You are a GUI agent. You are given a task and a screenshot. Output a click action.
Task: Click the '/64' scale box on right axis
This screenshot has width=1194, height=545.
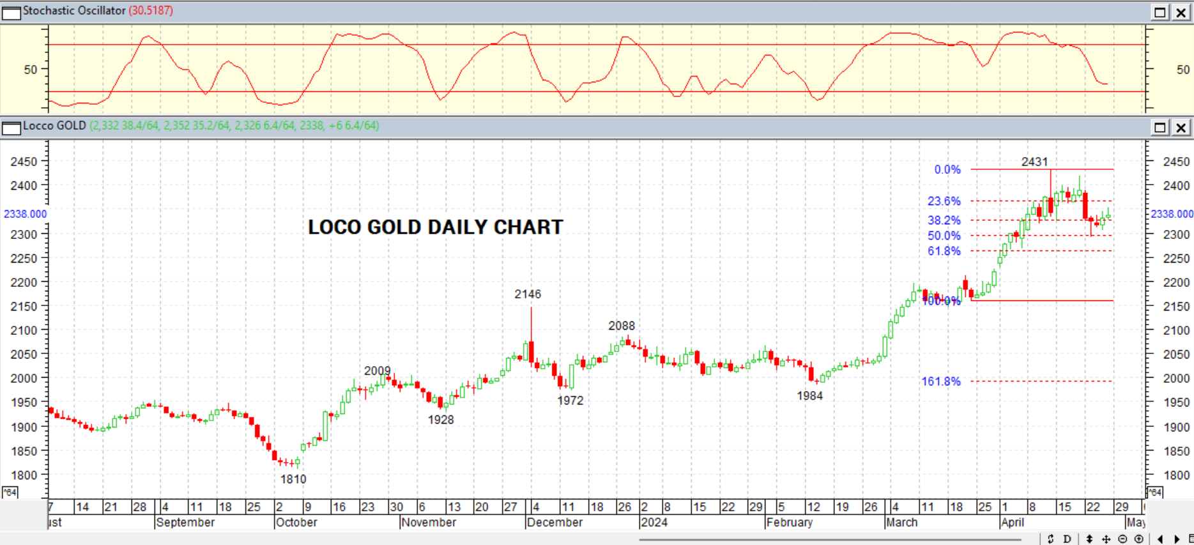pos(1155,492)
